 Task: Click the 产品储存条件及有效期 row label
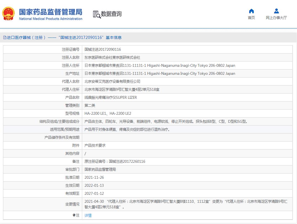[x=62, y=137]
